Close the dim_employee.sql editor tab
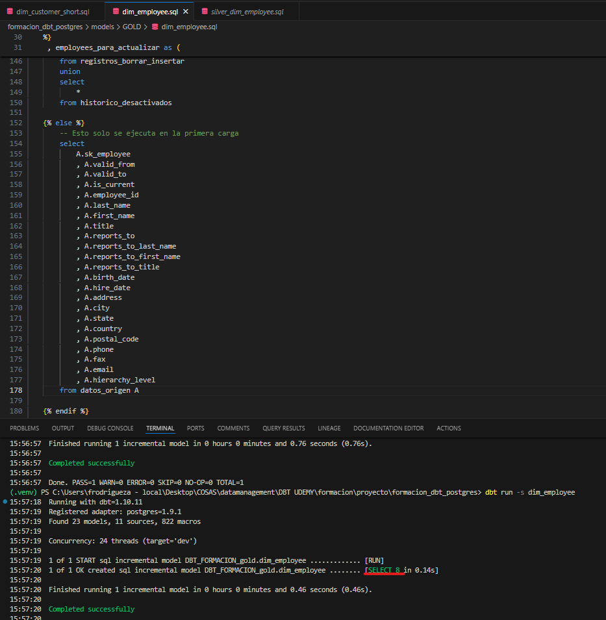 [185, 12]
